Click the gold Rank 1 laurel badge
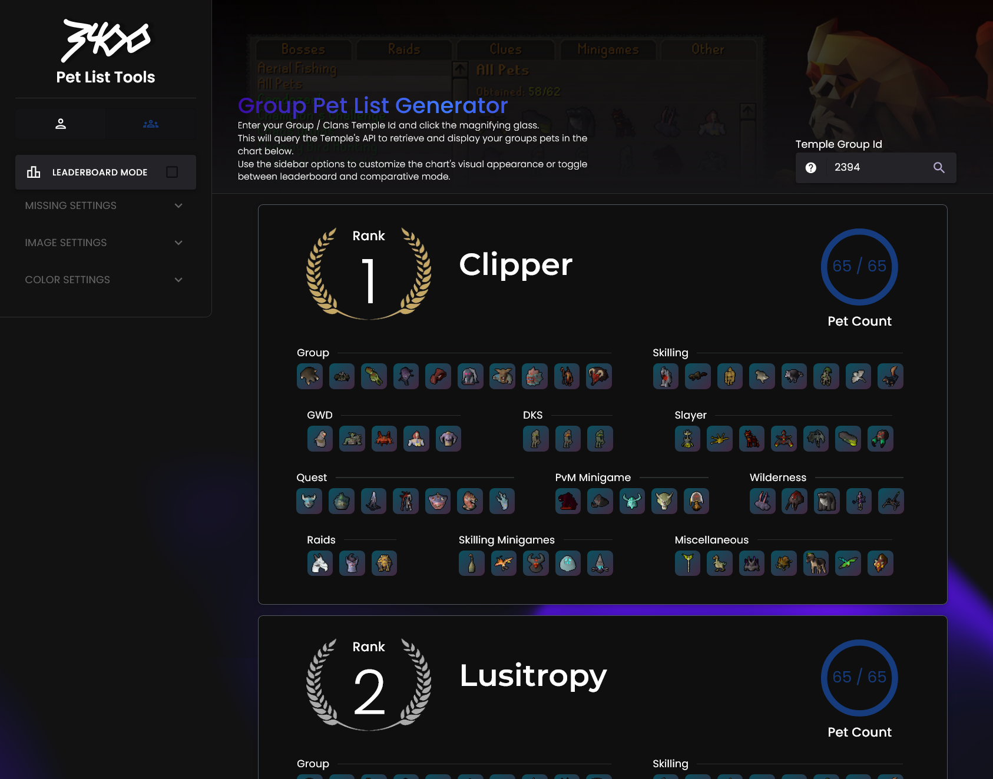Screen dimensions: 993x779 point(369,273)
